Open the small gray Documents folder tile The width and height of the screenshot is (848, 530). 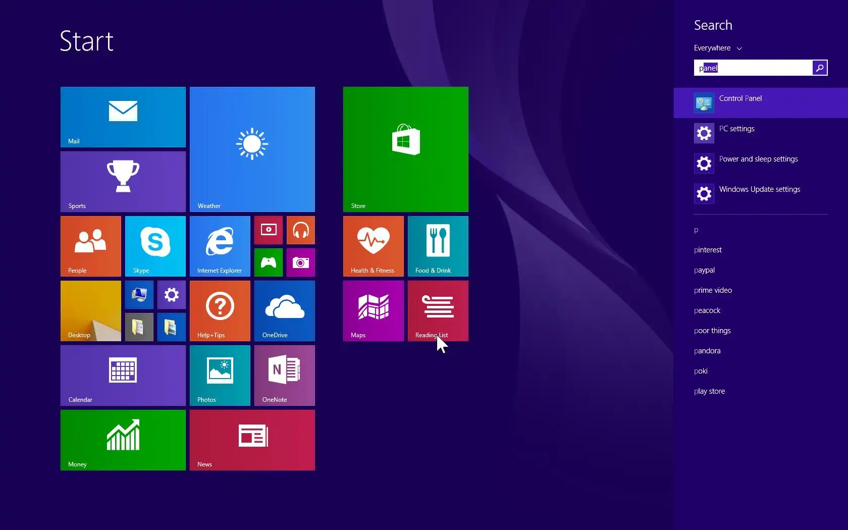click(x=139, y=327)
